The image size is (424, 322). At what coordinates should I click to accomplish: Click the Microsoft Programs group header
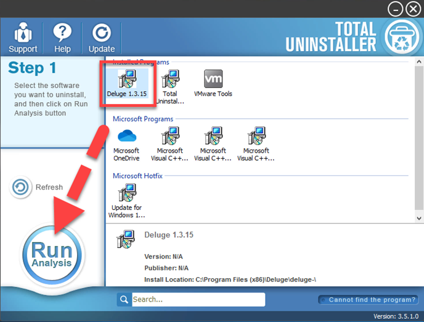pyautogui.click(x=143, y=119)
